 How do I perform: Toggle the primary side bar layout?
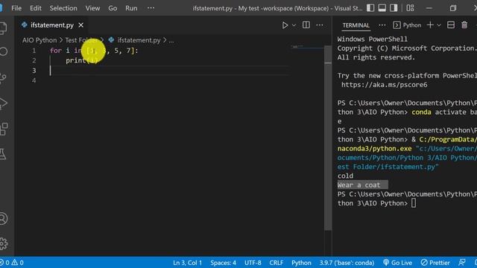pyautogui.click(x=370, y=8)
